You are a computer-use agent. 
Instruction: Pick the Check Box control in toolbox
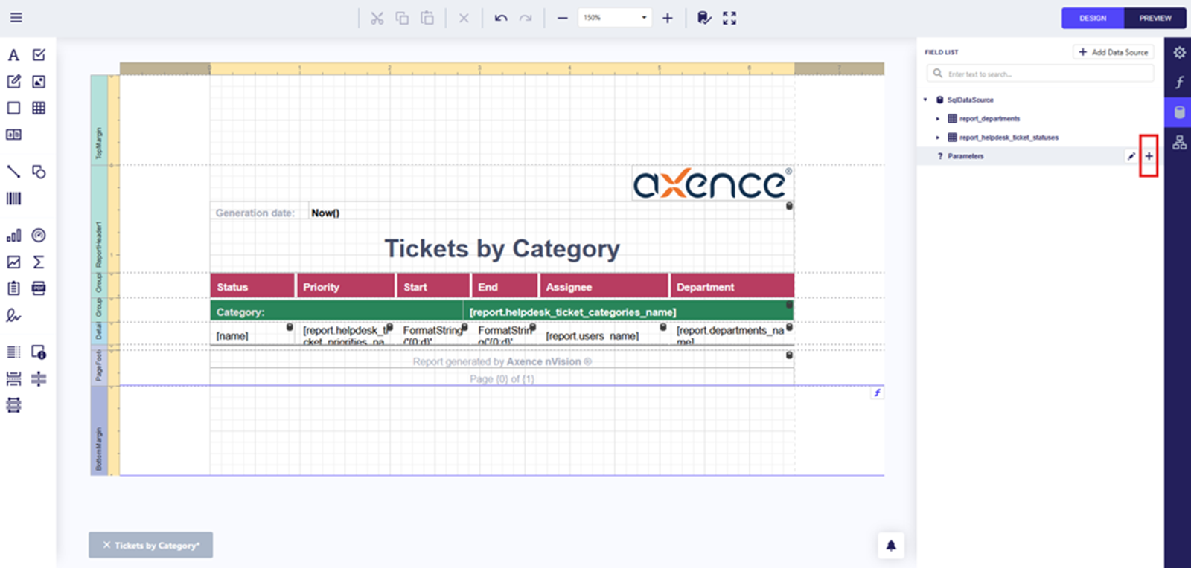coord(39,55)
